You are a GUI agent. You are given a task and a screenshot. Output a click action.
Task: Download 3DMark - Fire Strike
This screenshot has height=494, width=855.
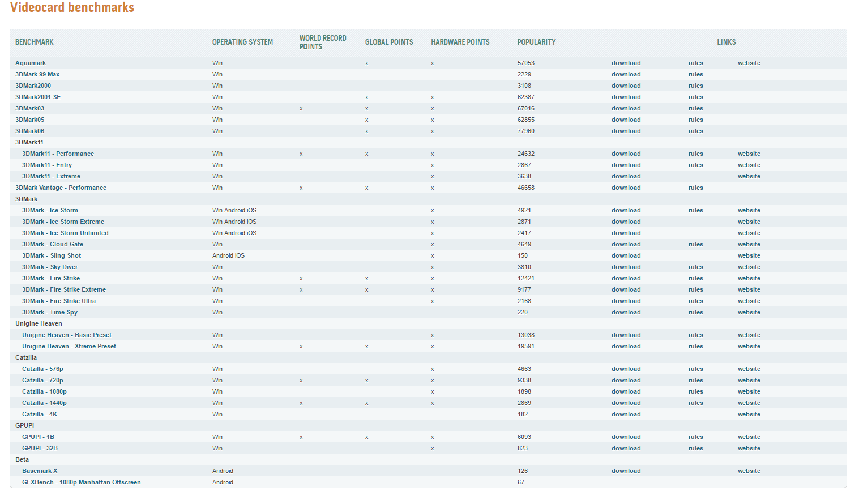click(x=626, y=278)
